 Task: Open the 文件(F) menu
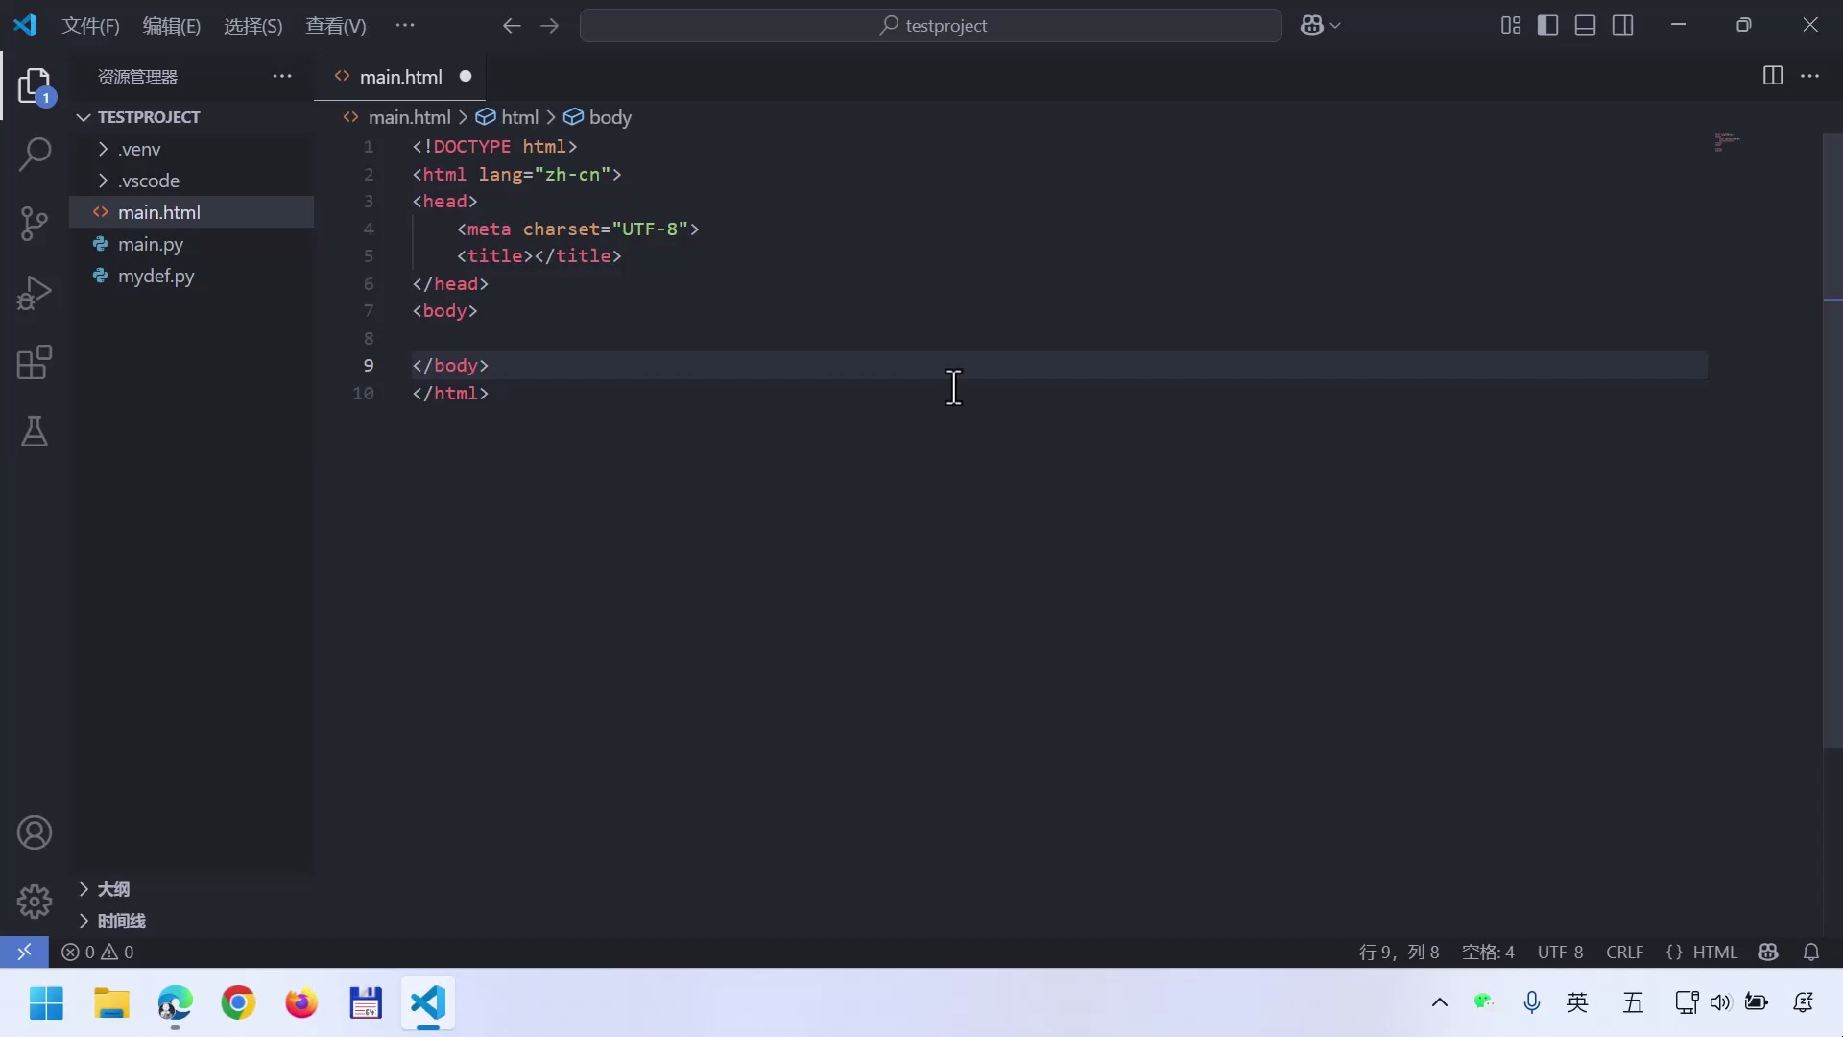point(90,25)
